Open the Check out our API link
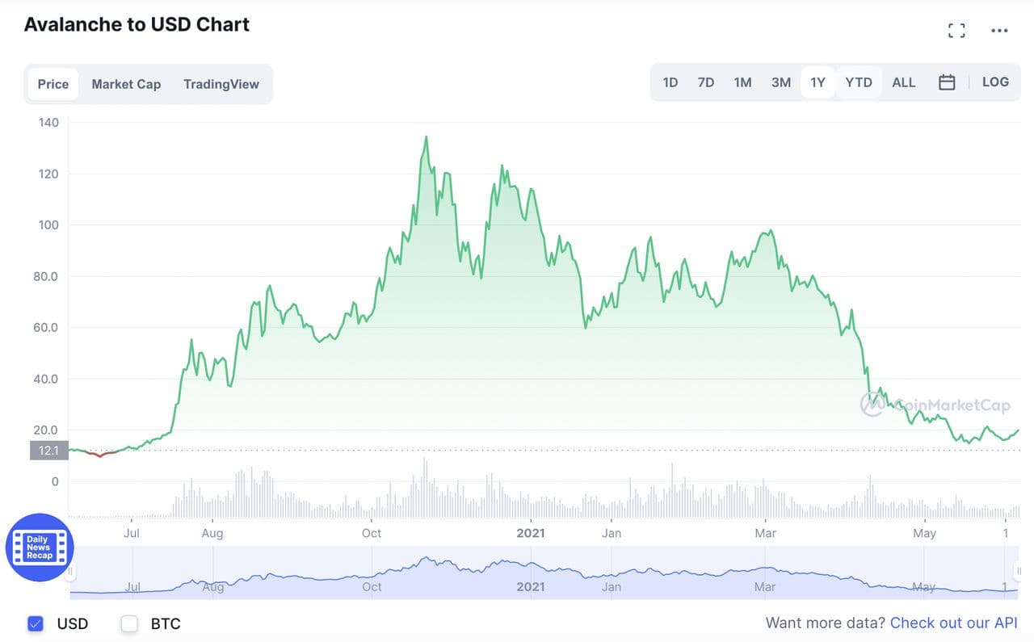 click(x=953, y=623)
